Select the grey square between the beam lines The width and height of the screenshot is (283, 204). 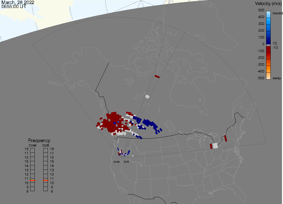147,97
